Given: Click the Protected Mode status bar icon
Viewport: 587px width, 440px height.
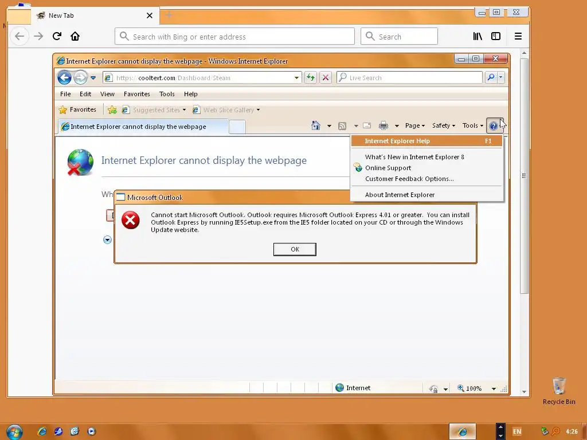Looking at the screenshot, I should point(433,389).
